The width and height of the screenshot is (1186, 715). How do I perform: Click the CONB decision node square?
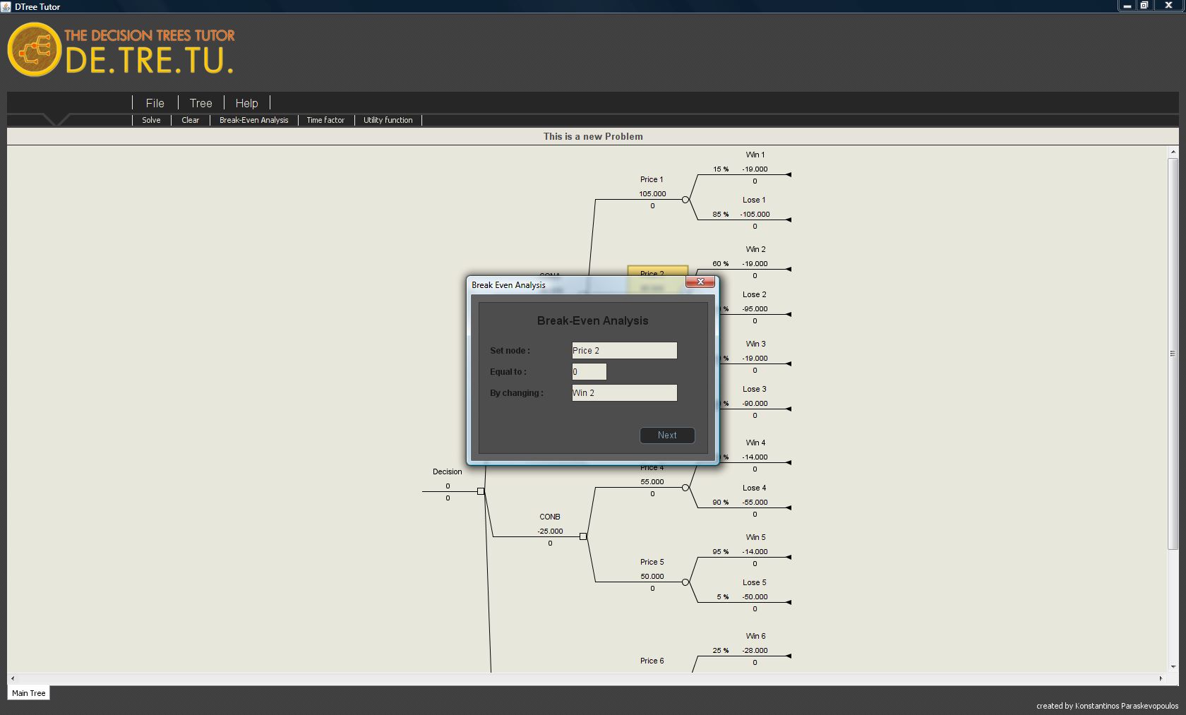(582, 536)
